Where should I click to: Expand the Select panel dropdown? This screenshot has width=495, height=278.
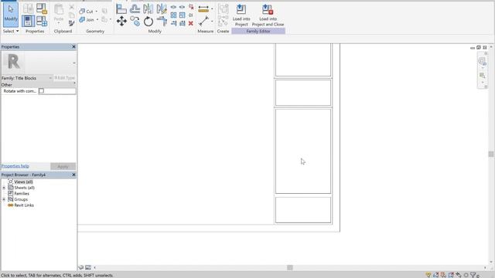17,31
